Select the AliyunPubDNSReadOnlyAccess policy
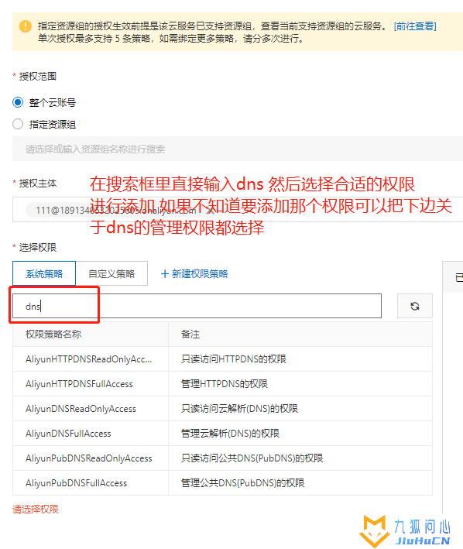 89,458
